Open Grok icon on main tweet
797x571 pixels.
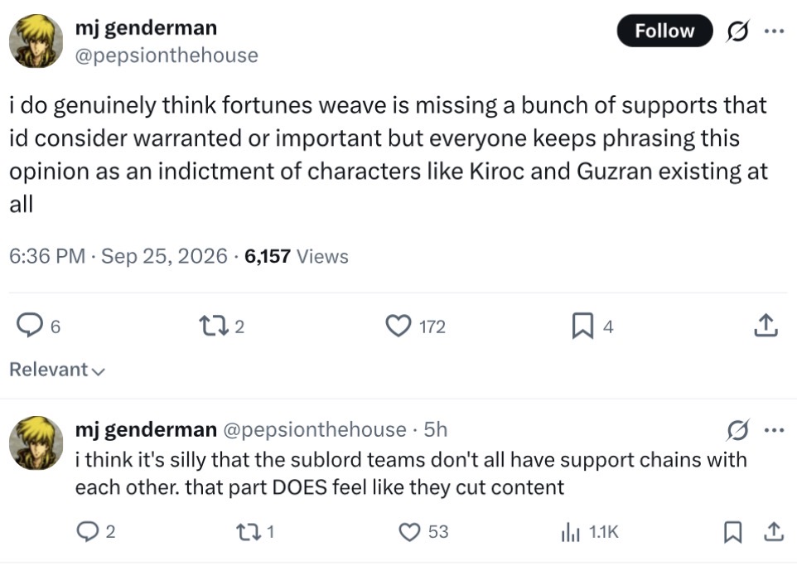pyautogui.click(x=737, y=31)
